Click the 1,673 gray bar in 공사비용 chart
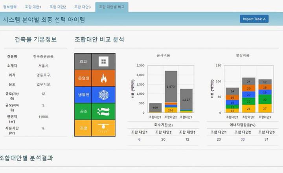Screen dimensions: 283x173 tap(171, 86)
